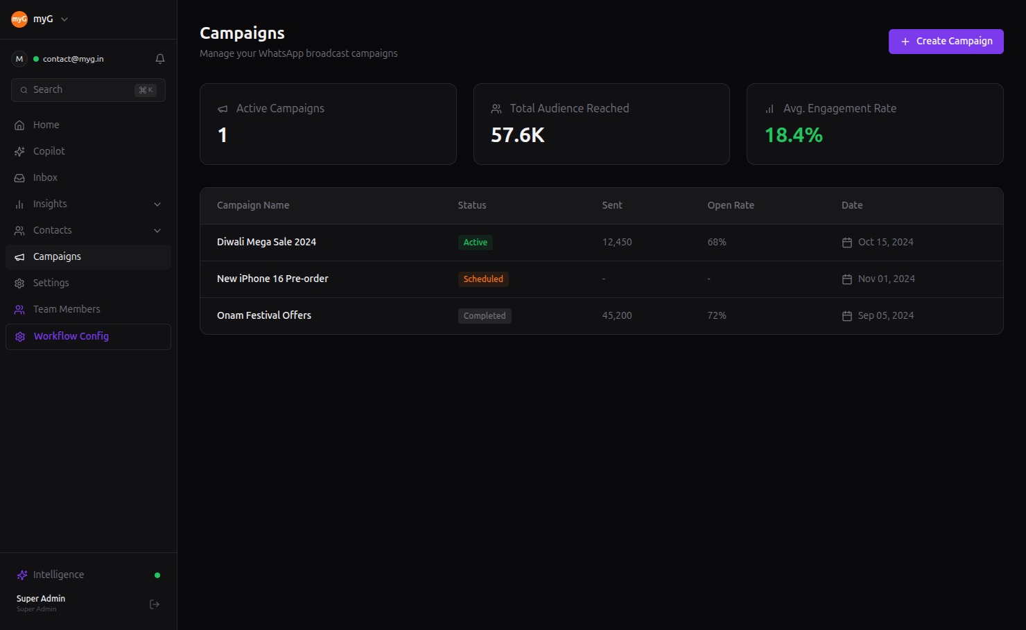1026x630 pixels.
Task: Click the 18.4% engagement rate value
Action: pos(794,135)
